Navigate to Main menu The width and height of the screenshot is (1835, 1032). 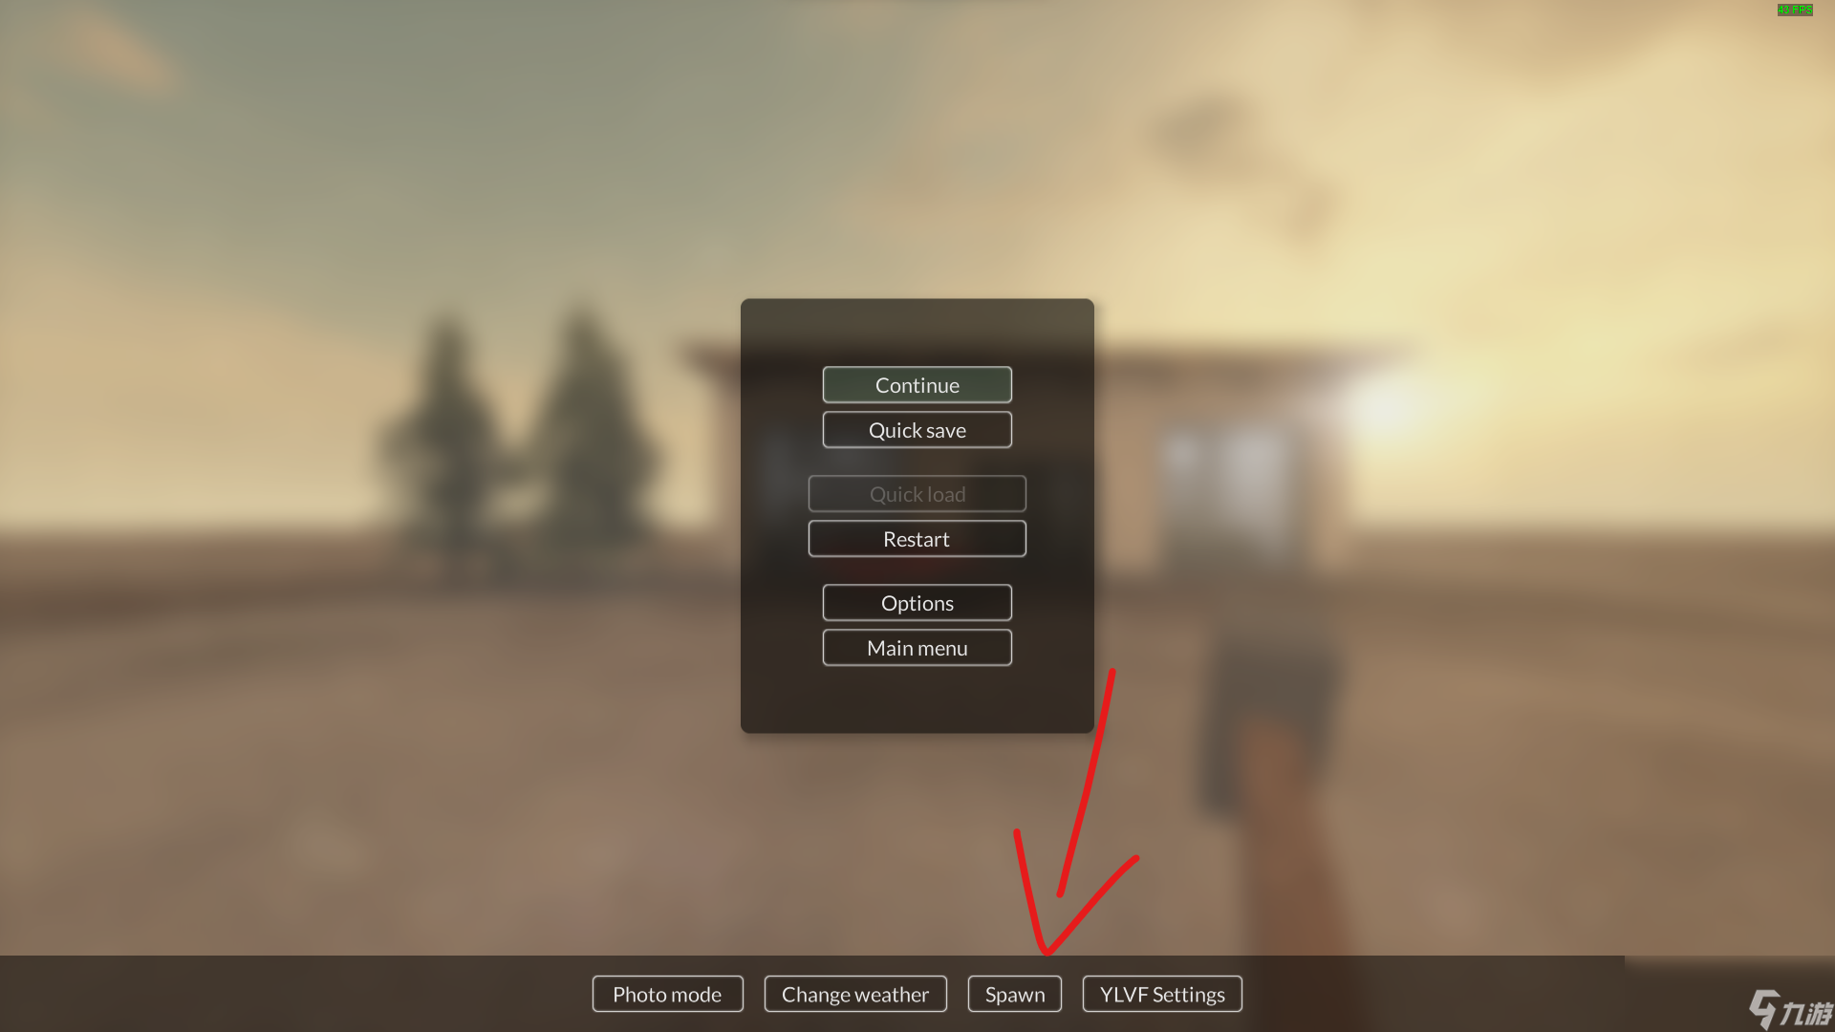point(917,646)
